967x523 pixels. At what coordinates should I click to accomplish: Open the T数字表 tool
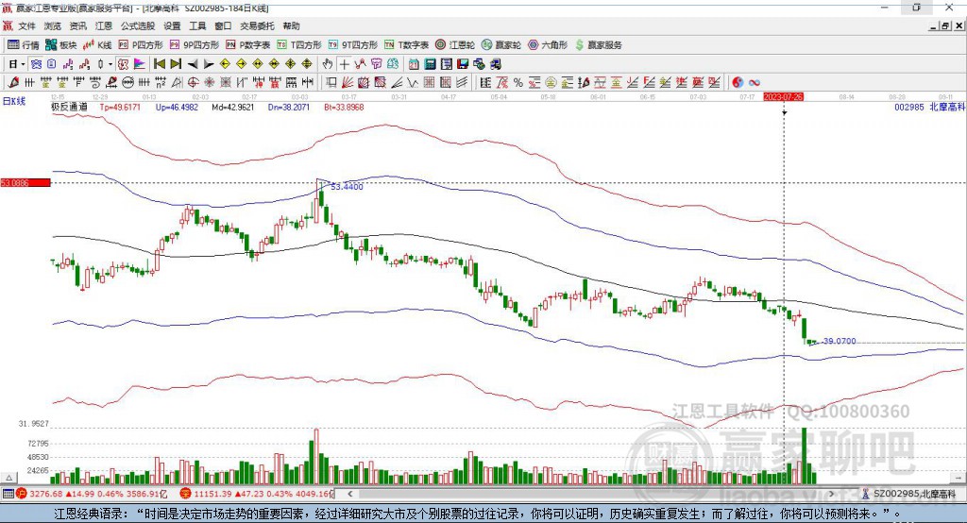pos(406,45)
